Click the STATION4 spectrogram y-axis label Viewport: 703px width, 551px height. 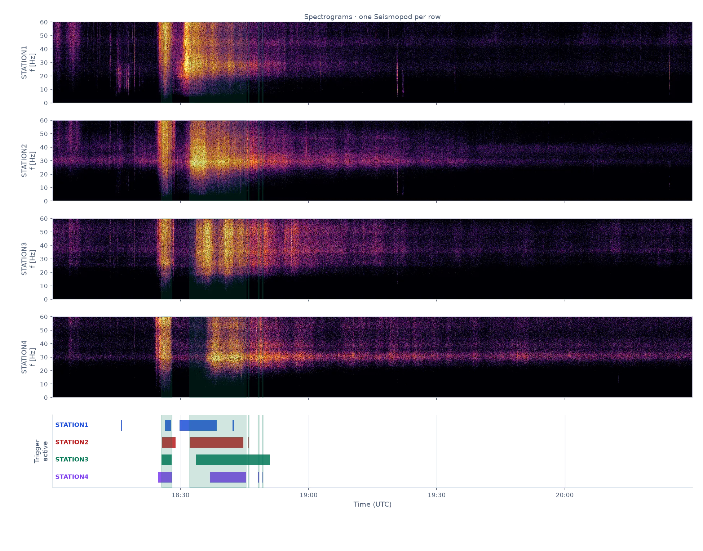pyautogui.click(x=28, y=357)
